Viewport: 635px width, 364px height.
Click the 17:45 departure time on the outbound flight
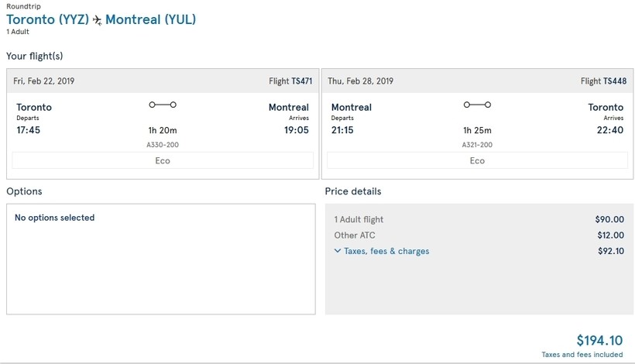(x=29, y=130)
